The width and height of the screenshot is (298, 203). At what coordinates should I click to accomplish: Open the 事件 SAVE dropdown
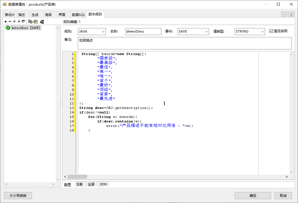point(193,31)
